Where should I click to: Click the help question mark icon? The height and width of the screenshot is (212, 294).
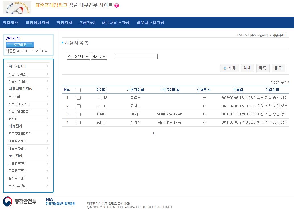coord(117,6)
